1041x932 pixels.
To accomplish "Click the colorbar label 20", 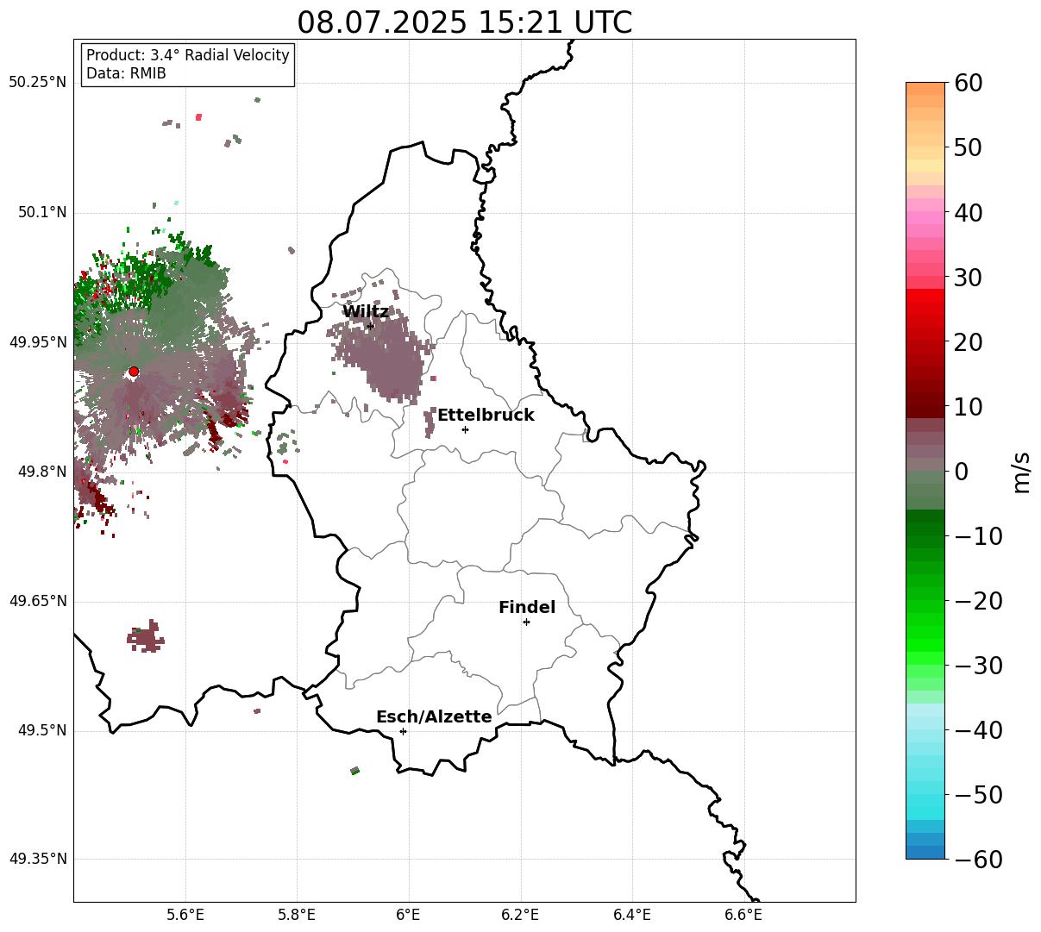I will (x=968, y=341).
